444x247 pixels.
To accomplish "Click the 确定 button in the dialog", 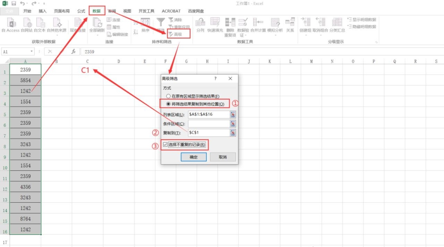I will pyautogui.click(x=194, y=157).
